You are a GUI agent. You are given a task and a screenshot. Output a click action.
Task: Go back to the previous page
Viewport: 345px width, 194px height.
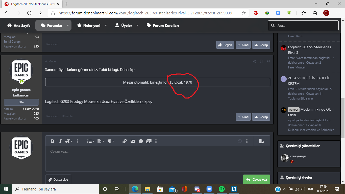pyautogui.click(x=7, y=13)
